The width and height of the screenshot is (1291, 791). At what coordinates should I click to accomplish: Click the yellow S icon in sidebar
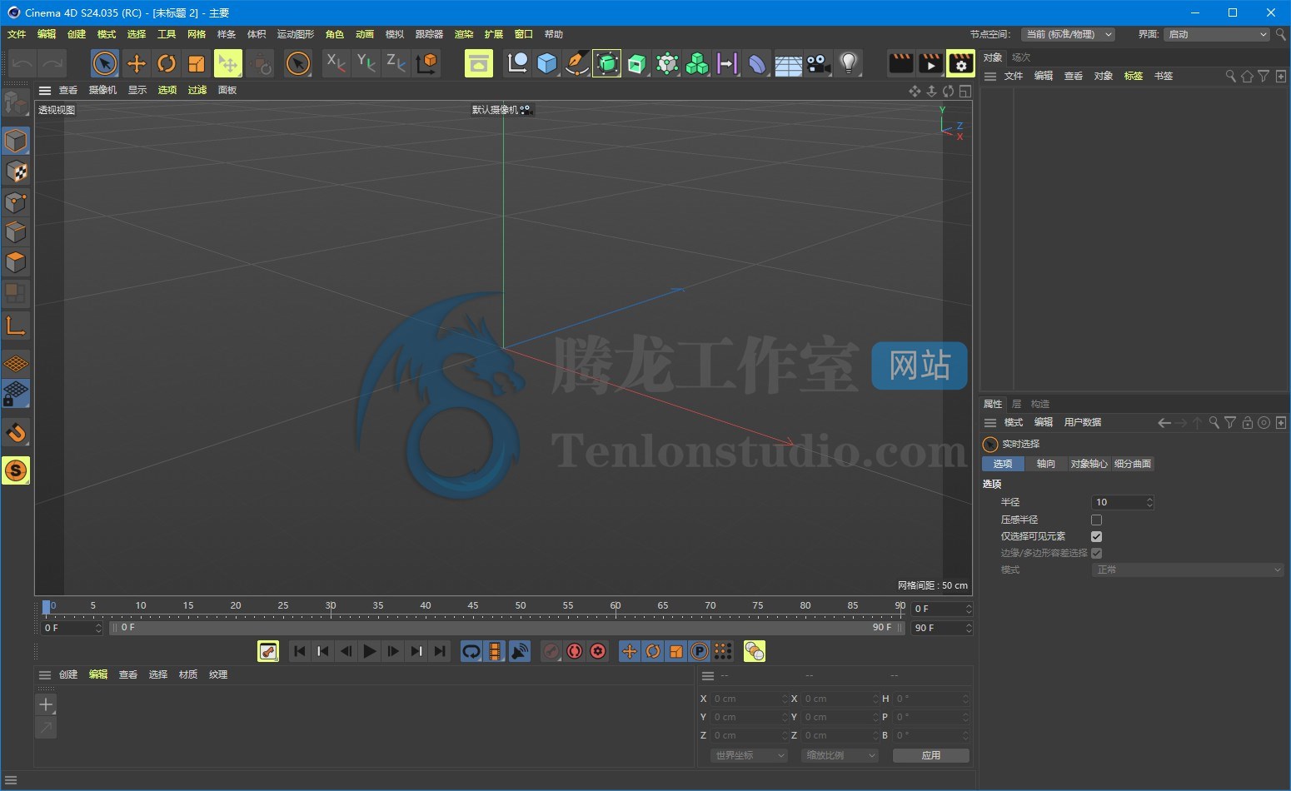click(16, 470)
